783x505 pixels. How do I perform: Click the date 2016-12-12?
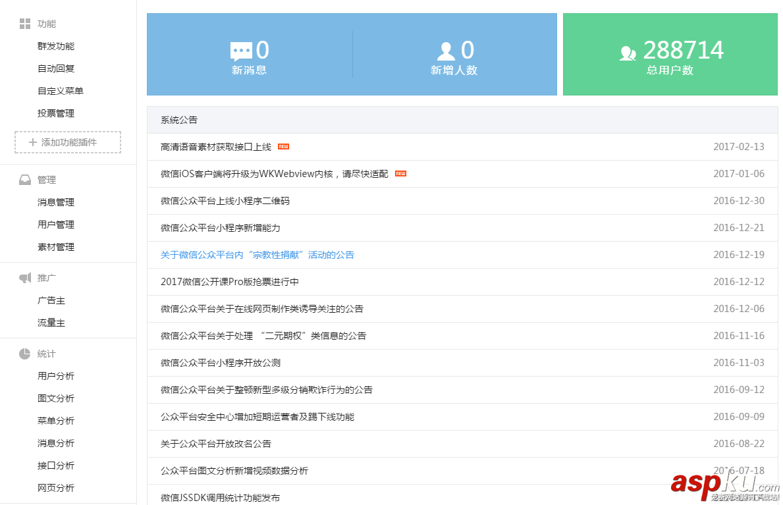tap(739, 282)
